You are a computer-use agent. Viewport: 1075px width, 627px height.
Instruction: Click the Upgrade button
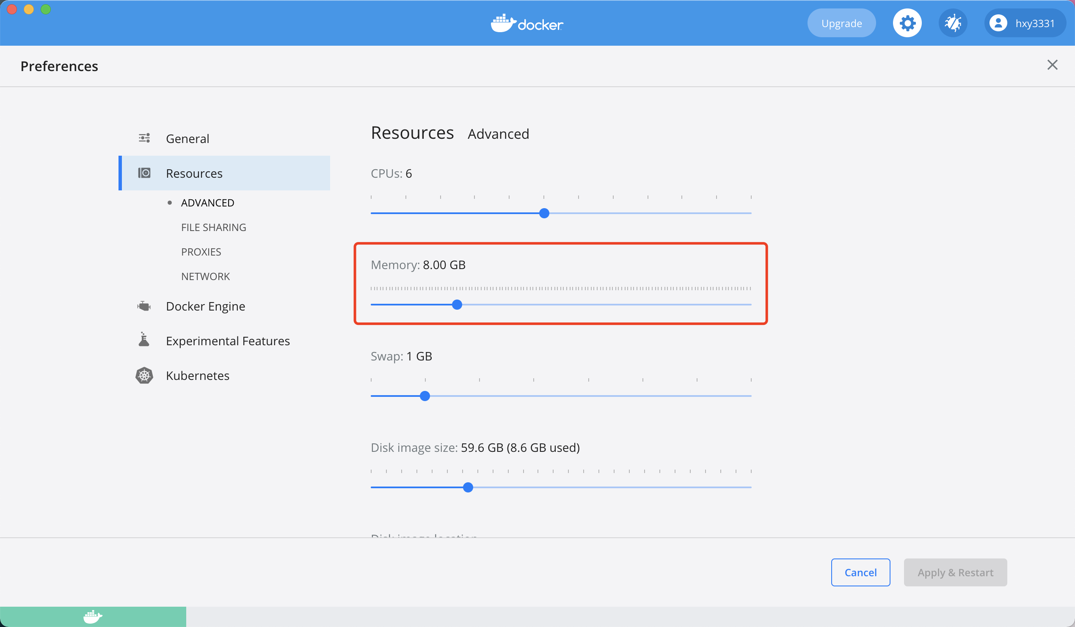pyautogui.click(x=841, y=23)
